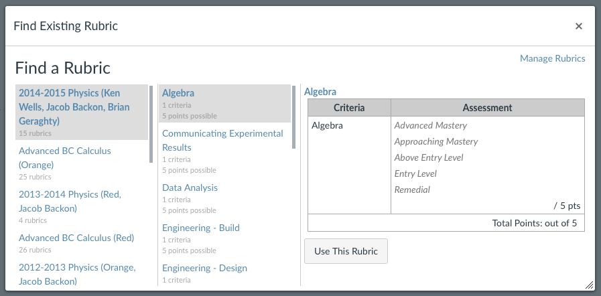Select the Algebra rubric in list

tap(224, 103)
